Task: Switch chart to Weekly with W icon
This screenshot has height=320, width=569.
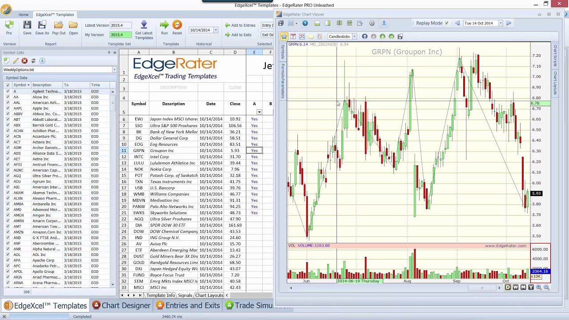Action: point(515,288)
